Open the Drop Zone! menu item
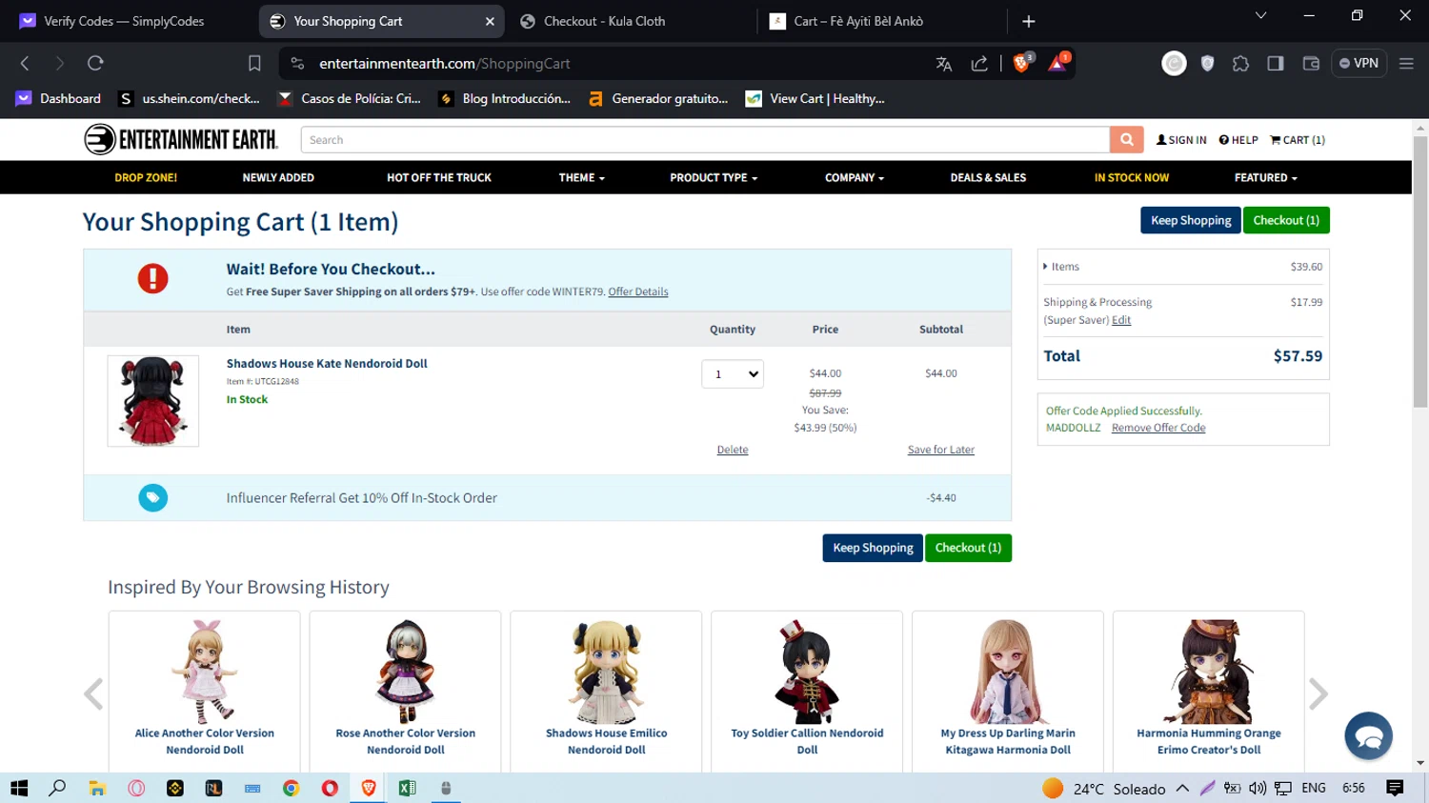Image resolution: width=1429 pixels, height=803 pixels. [146, 178]
